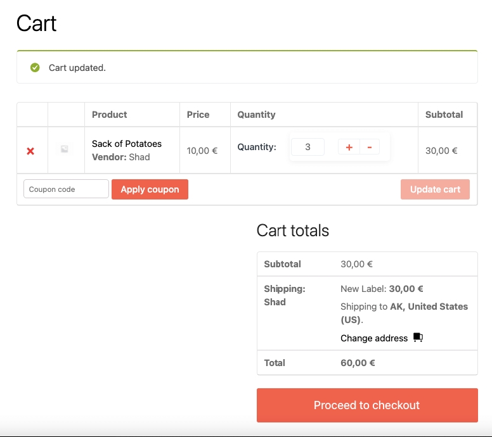The image size is (492, 437).
Task: Click the Total label in Cart totals
Action: point(275,363)
